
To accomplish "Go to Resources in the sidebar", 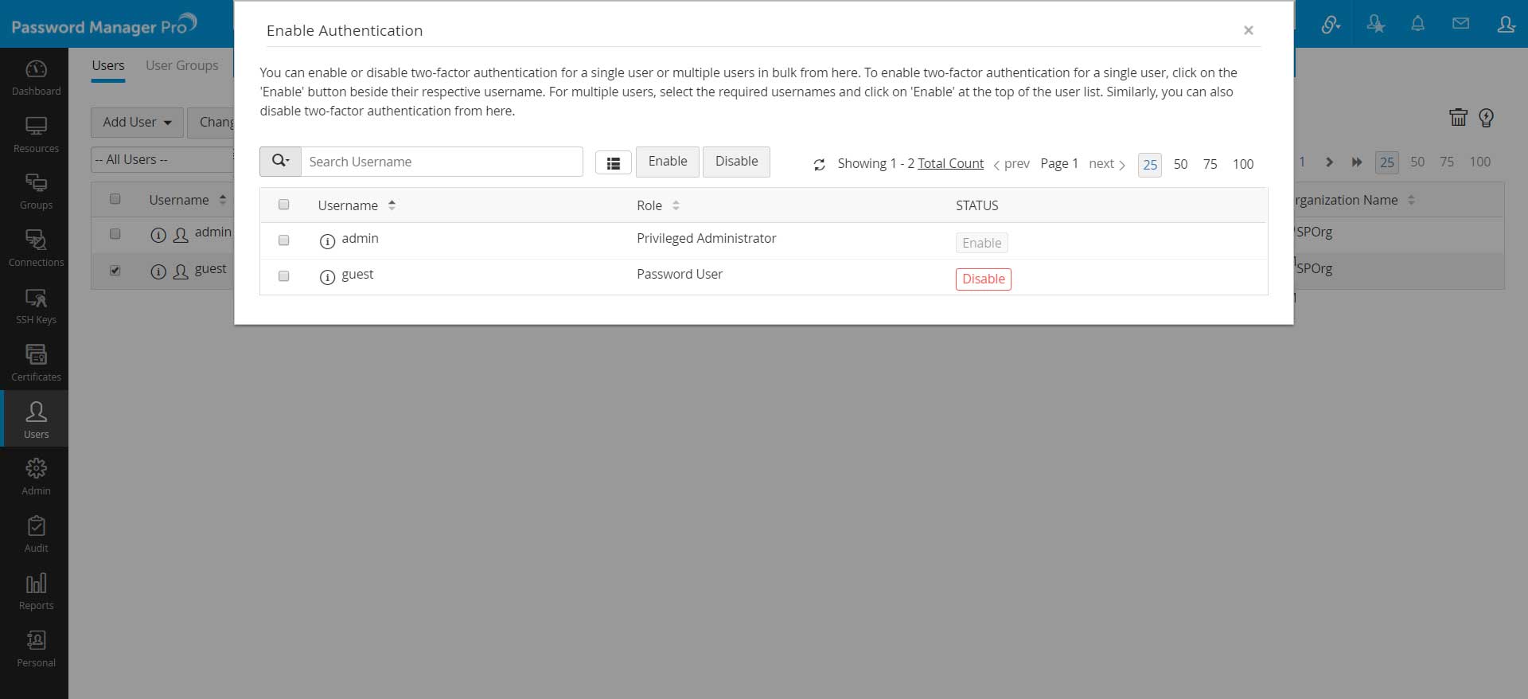I will (x=36, y=135).
